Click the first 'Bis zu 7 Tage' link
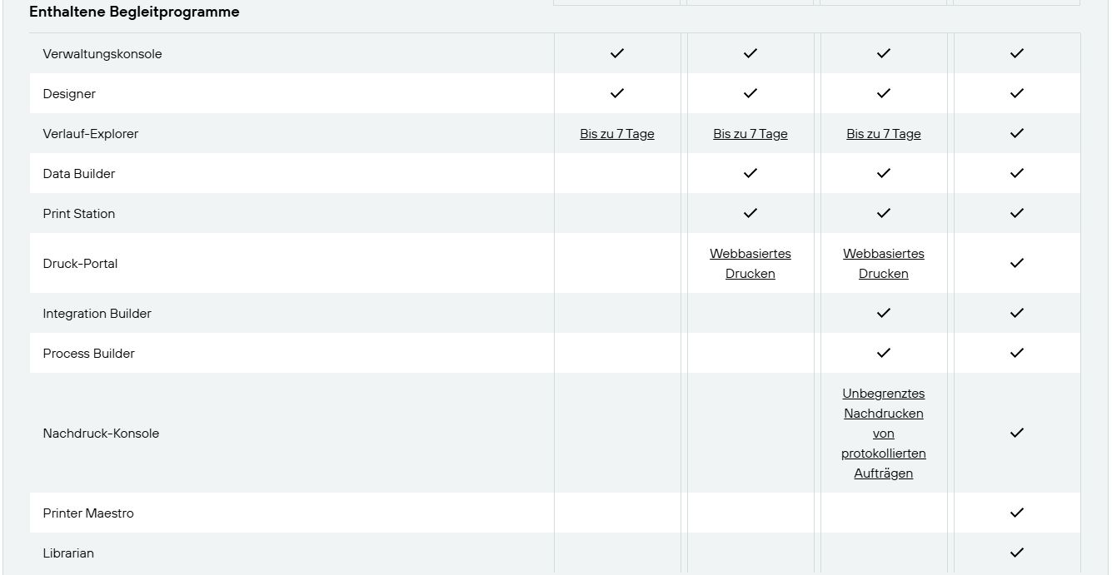Image resolution: width=1112 pixels, height=575 pixels. pos(616,134)
